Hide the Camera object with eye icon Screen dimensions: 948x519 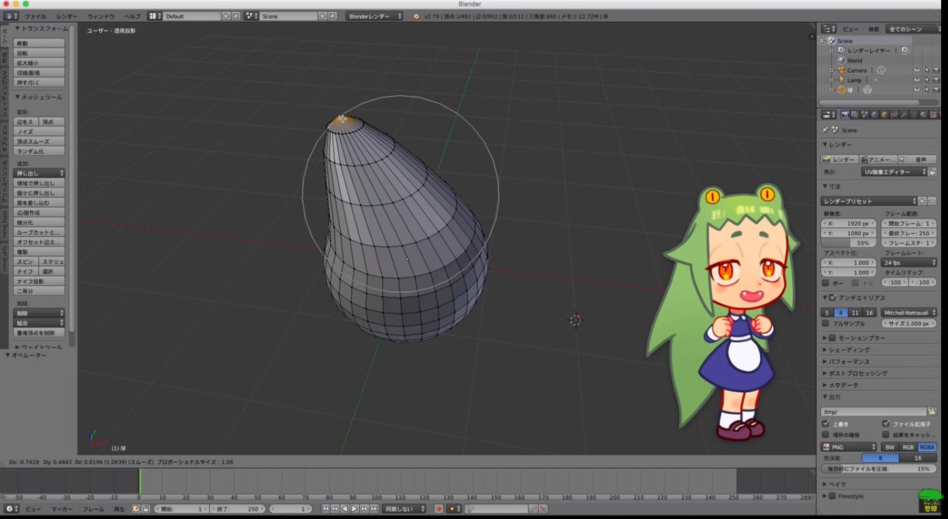pyautogui.click(x=917, y=70)
